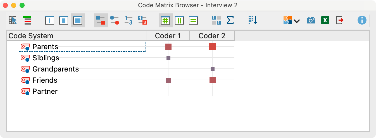Open the puzzle-piece dropdown arrow
376x138 pixels.
point(296,21)
